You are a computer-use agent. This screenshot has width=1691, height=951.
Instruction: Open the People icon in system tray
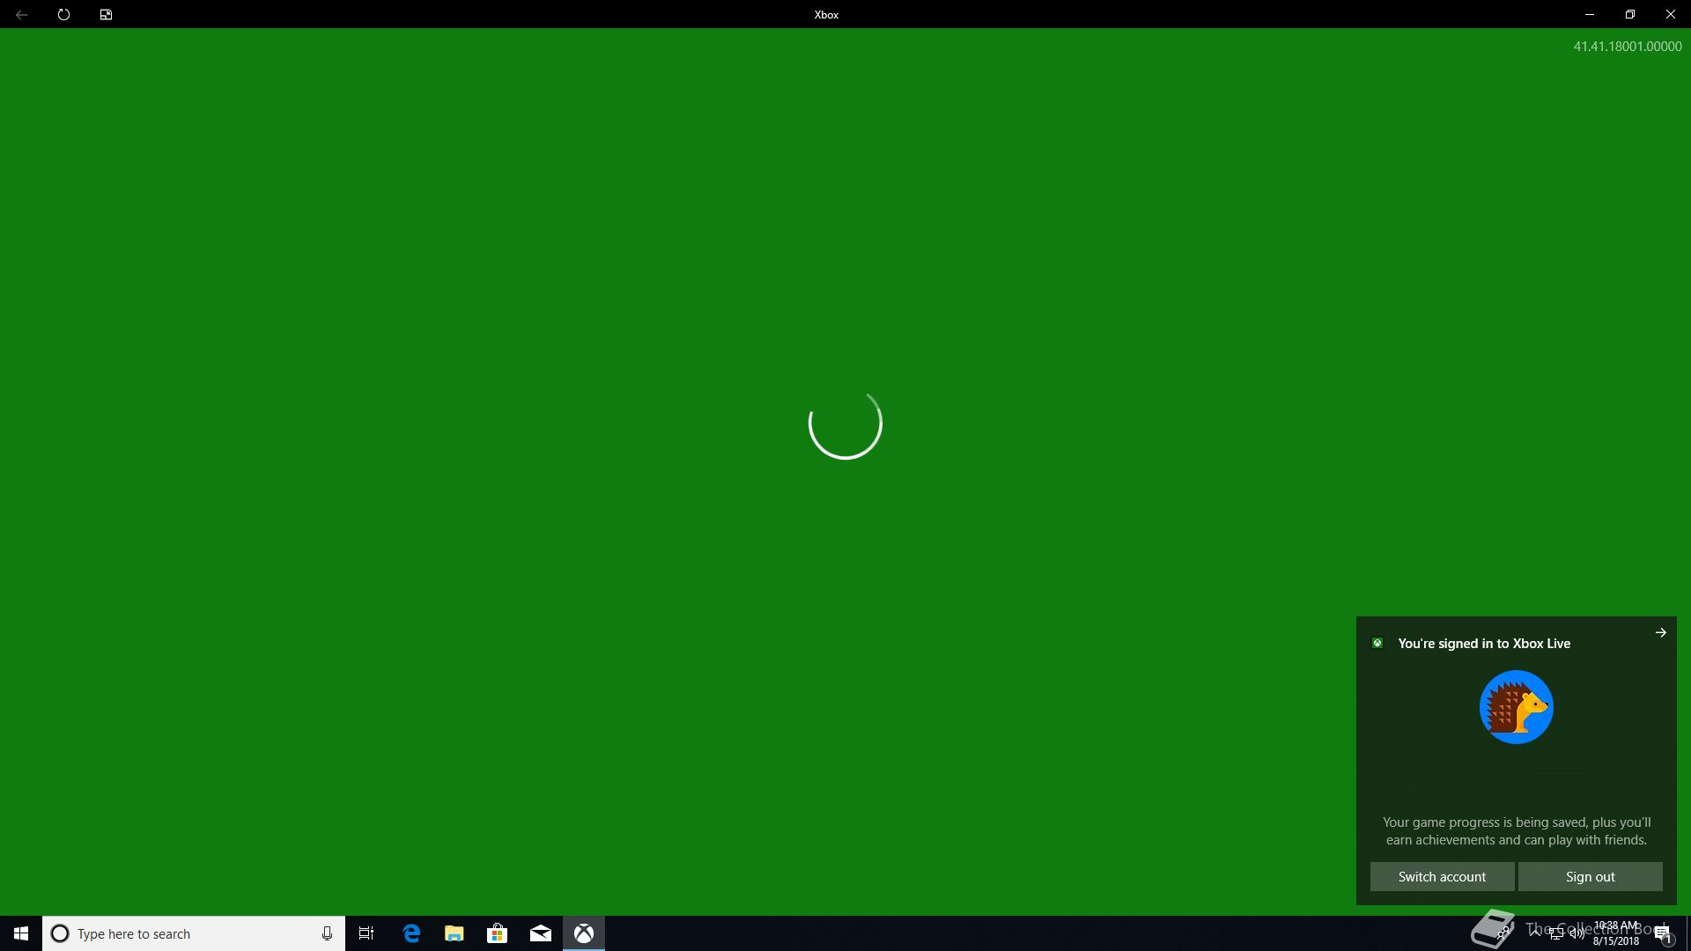pos(1504,933)
